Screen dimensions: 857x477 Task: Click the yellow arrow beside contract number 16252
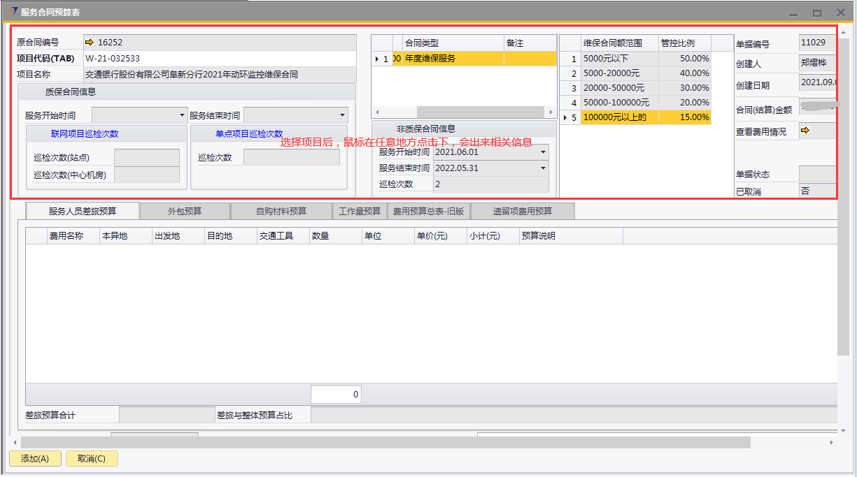pyautogui.click(x=89, y=43)
